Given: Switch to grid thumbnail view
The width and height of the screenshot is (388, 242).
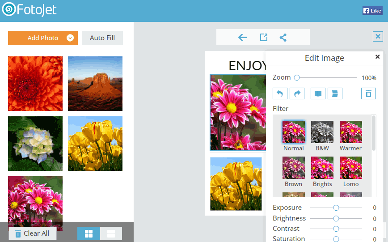Looking at the screenshot, I should [89, 234].
